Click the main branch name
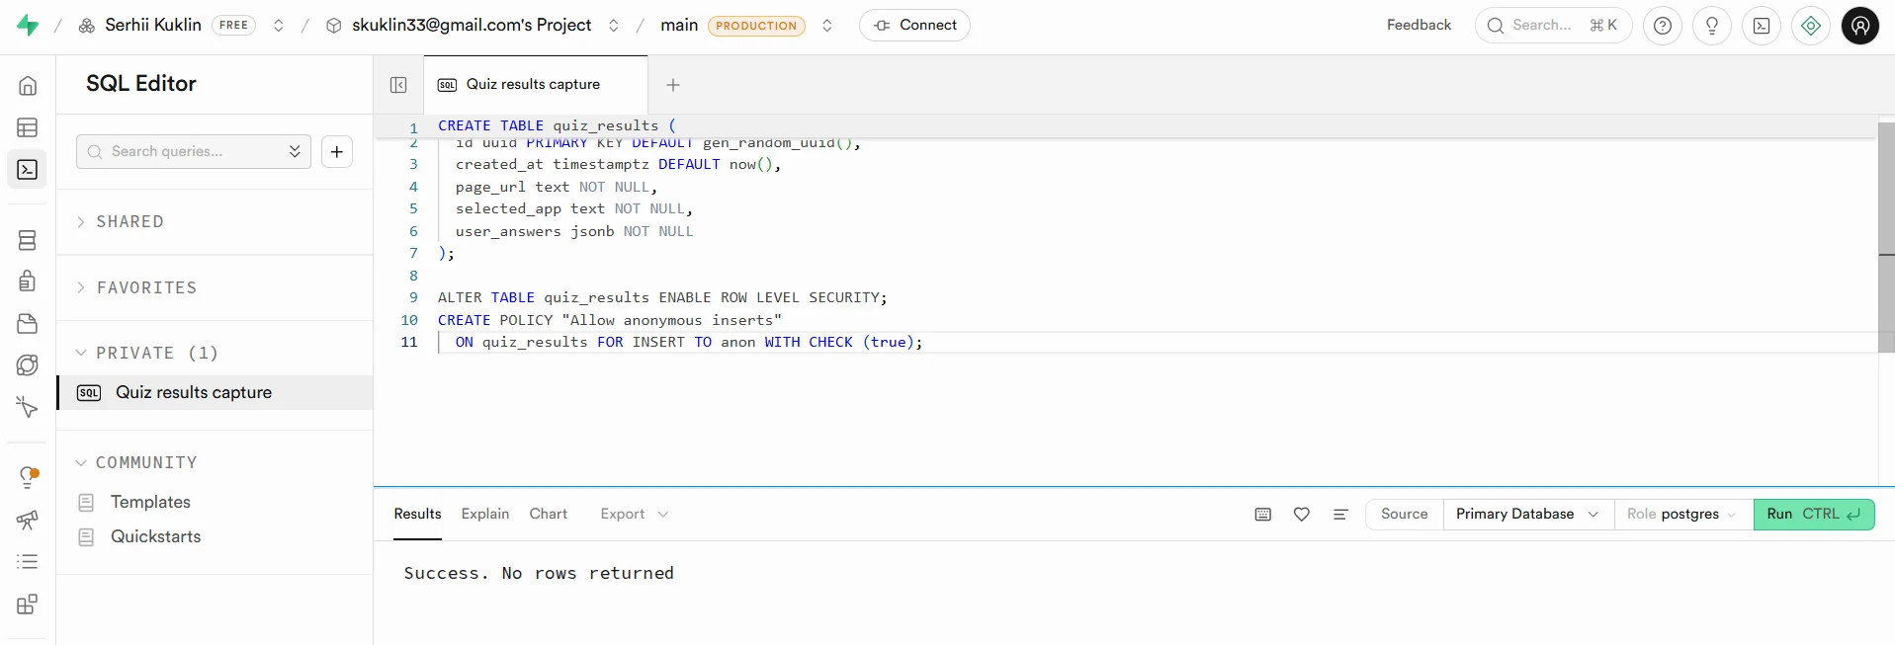The width and height of the screenshot is (1895, 645). pyautogui.click(x=679, y=26)
